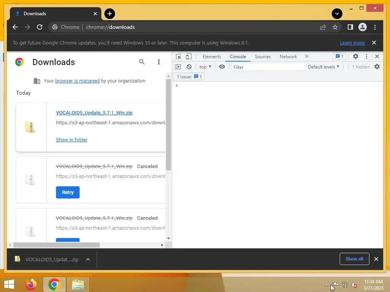Expand the download shelf item options chevron
The width and height of the screenshot is (390, 292).
click(x=88, y=259)
